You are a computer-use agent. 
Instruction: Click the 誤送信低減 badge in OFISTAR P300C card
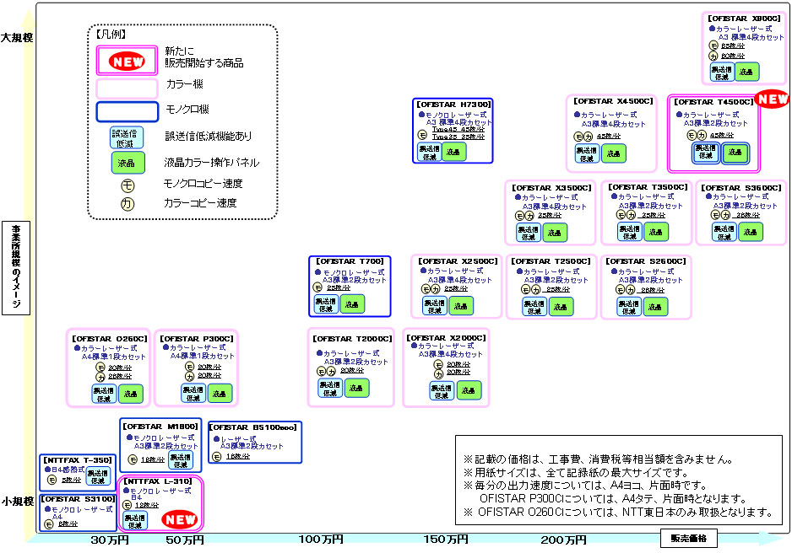[193, 393]
